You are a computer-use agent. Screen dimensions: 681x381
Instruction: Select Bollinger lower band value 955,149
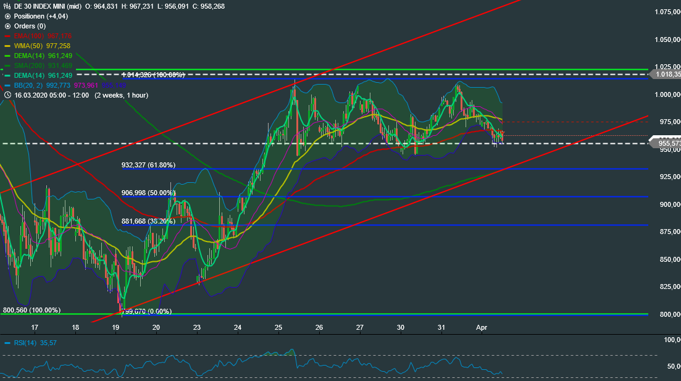(114, 86)
